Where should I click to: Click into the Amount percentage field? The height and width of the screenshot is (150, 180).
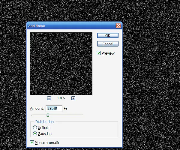pyautogui.click(x=54, y=109)
